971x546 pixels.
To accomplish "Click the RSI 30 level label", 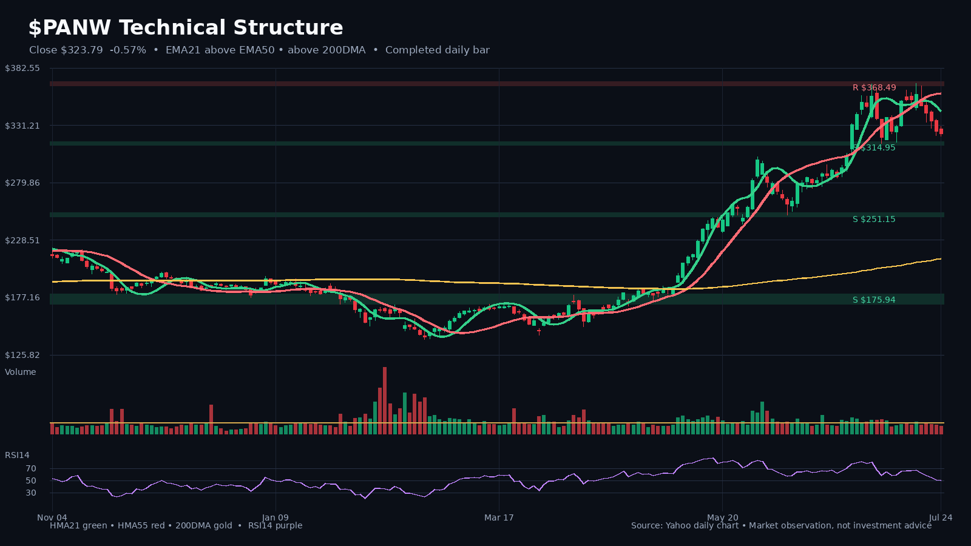I will pyautogui.click(x=31, y=493).
